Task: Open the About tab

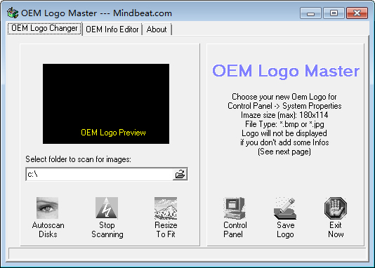Action: click(157, 29)
